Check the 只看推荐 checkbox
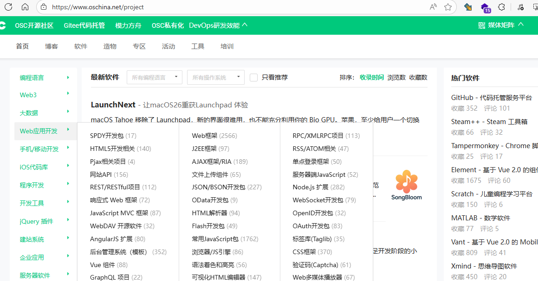The width and height of the screenshot is (538, 281). click(x=253, y=78)
